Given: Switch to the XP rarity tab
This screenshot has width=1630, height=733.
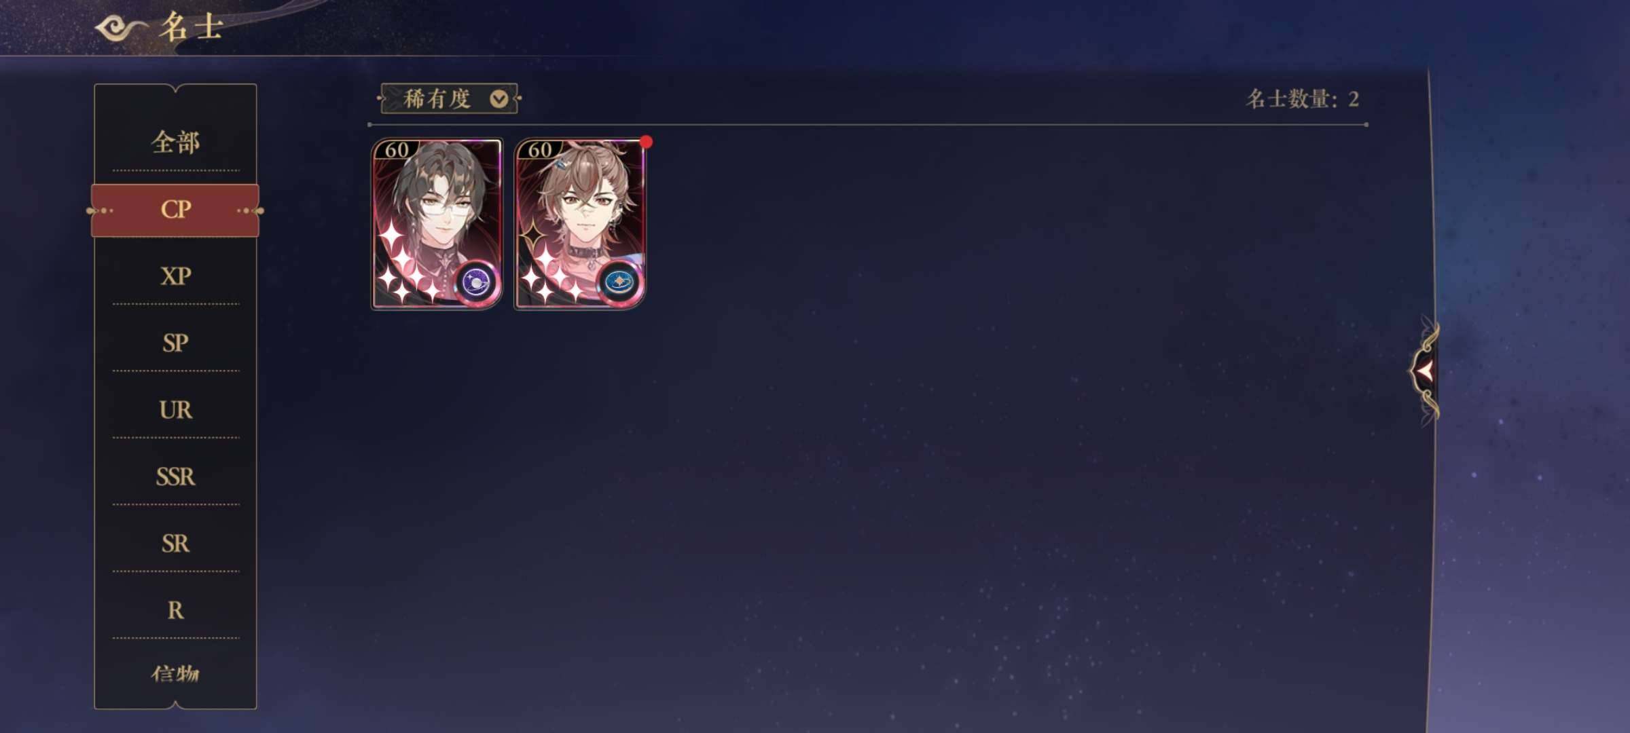Looking at the screenshot, I should coord(175,276).
